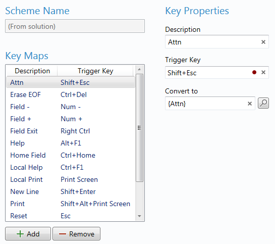
Task: Select the Local Print row
Action: click(x=71, y=179)
